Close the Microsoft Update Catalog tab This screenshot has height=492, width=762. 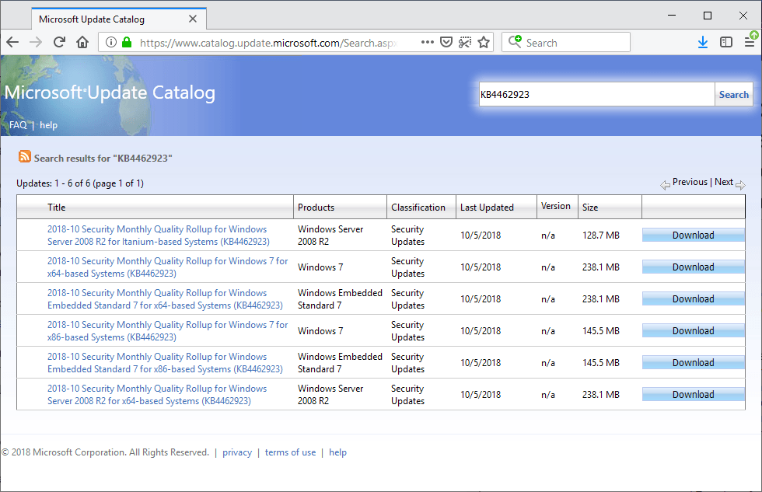(193, 19)
